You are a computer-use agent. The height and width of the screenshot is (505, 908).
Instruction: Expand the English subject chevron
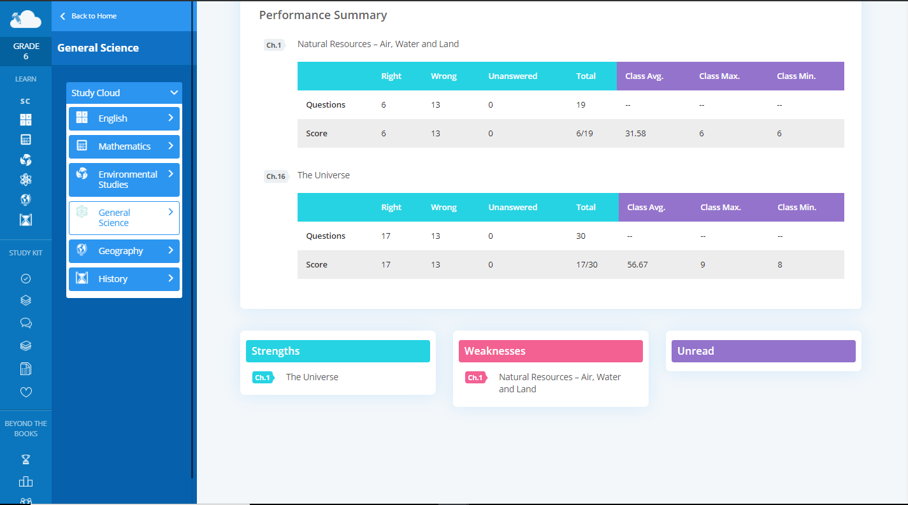coord(170,118)
